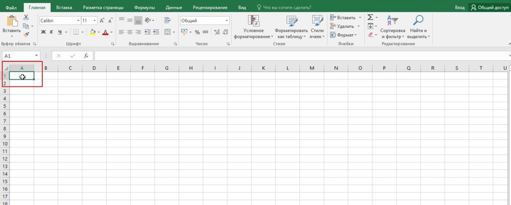The image size is (511, 205).
Task: Open the Условное форматирование dropdown
Action: (x=254, y=26)
